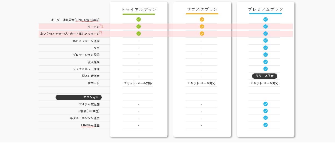Viewport: 335px width, 143px height.
Task: Click the green checkmark for Trial オーダー通知設定
Action: tap(139, 19)
